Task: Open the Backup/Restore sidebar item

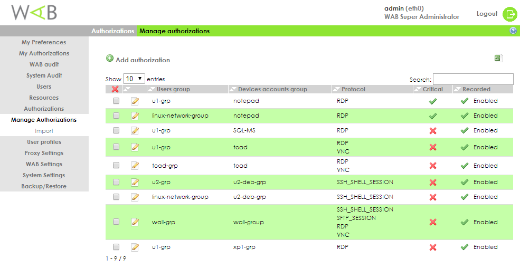Action: tap(44, 186)
